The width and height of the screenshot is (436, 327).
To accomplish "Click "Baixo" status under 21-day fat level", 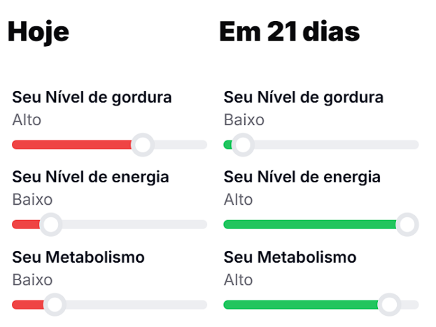I will click(244, 119).
